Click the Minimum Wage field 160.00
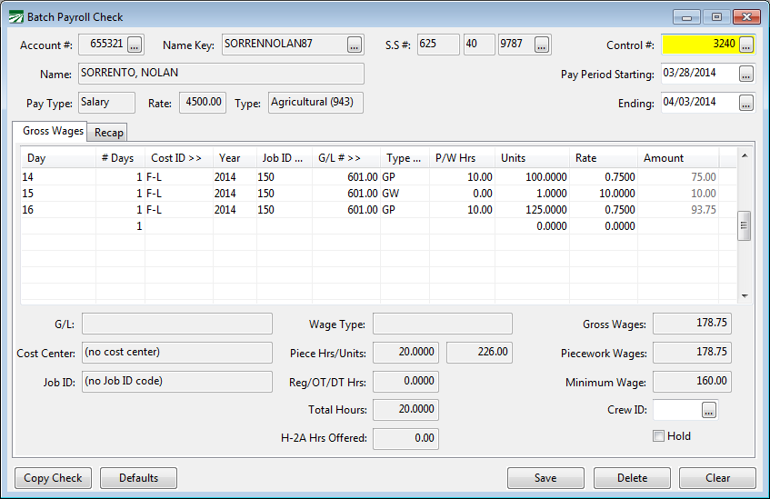 click(692, 381)
